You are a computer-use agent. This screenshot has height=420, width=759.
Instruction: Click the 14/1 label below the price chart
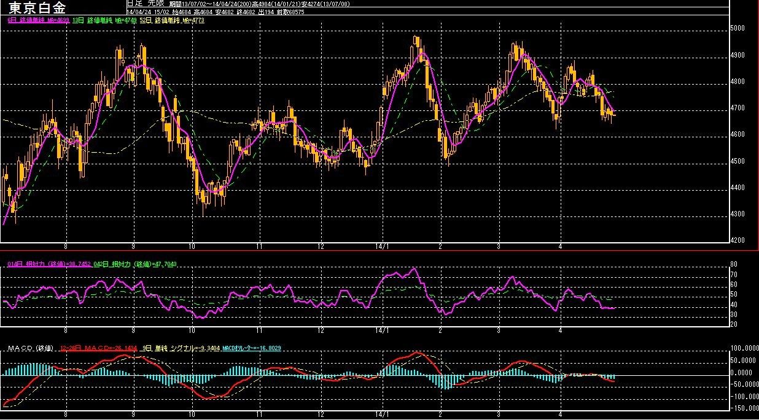point(382,246)
